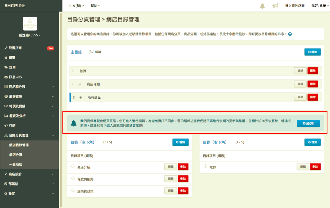Screen dimensions: 330x208
Task: Click the move cross icon beside 條款與細則
Action: tap(73, 178)
